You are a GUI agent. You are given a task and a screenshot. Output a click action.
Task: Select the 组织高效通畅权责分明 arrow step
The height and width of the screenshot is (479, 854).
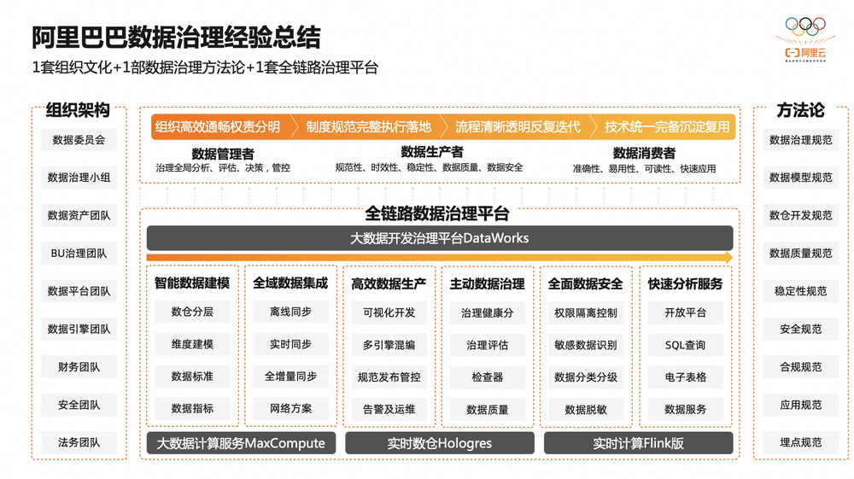click(x=222, y=127)
